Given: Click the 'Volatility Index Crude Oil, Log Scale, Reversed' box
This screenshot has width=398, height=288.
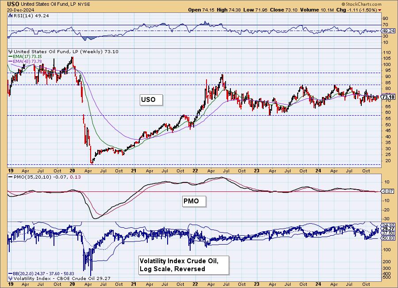Looking at the screenshot, I should pos(184,265).
